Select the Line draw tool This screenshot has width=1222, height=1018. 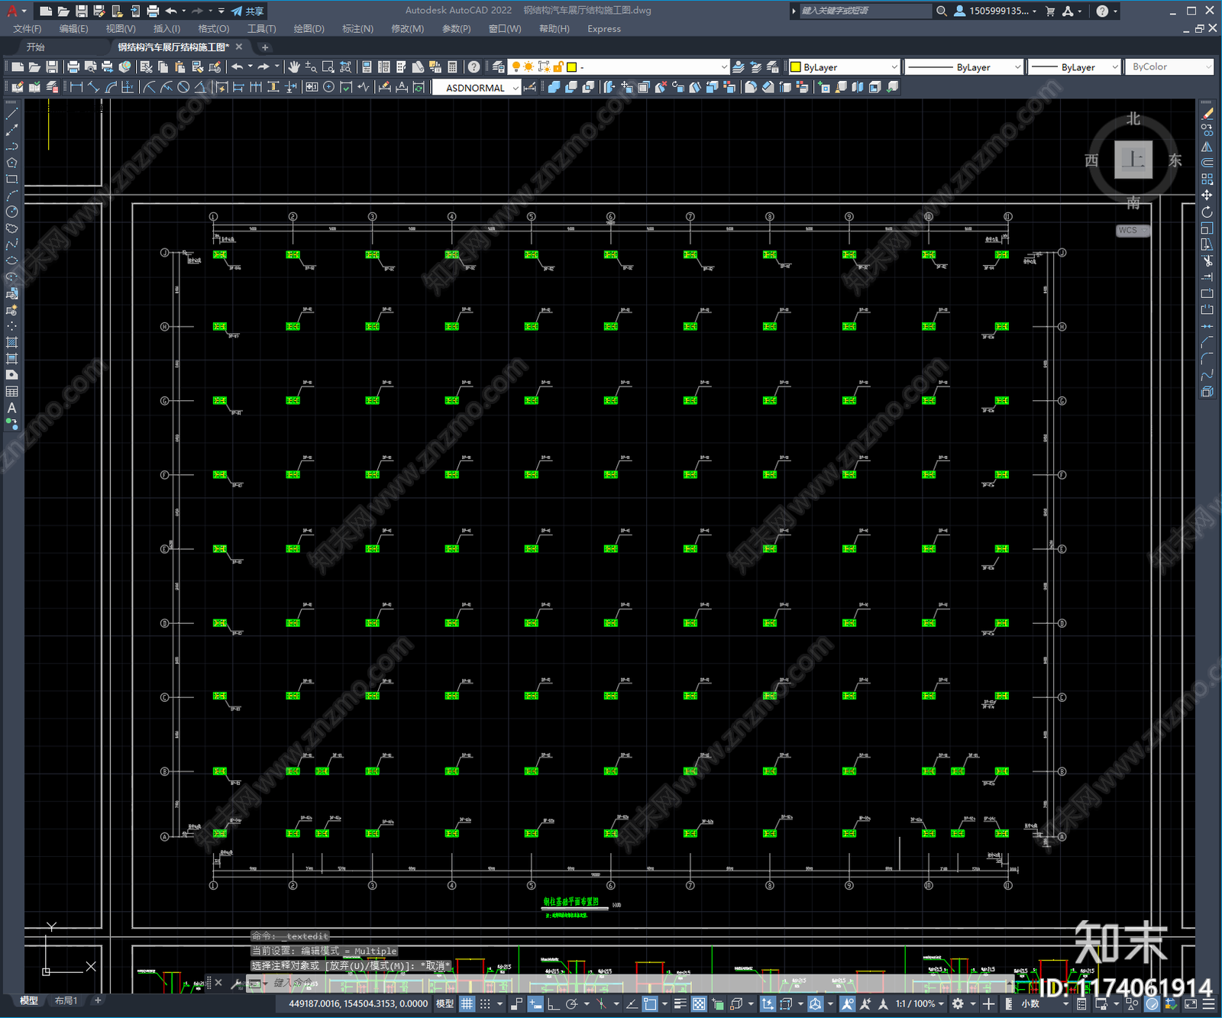(x=11, y=114)
